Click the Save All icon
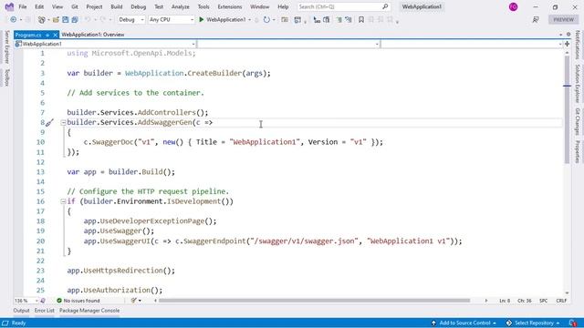 point(75,20)
